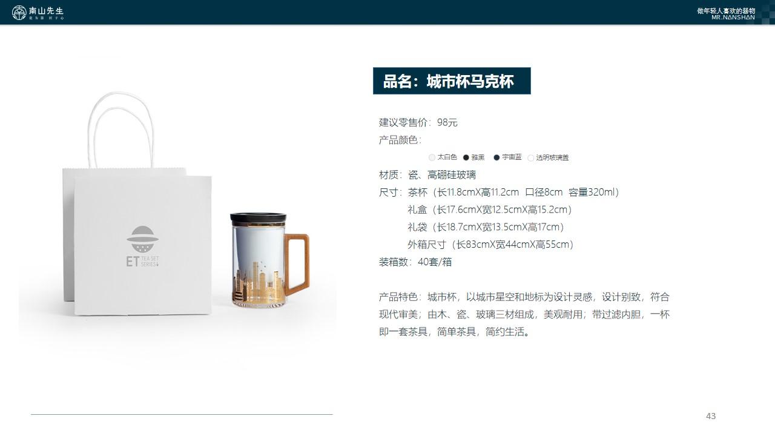Image resolution: width=775 pixels, height=436 pixels.
Task: Click the gold city skyline on mug
Action: pos(259,283)
